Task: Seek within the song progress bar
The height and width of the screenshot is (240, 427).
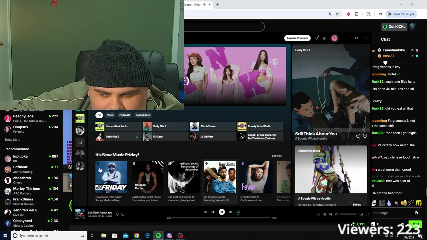Action: click(x=222, y=218)
